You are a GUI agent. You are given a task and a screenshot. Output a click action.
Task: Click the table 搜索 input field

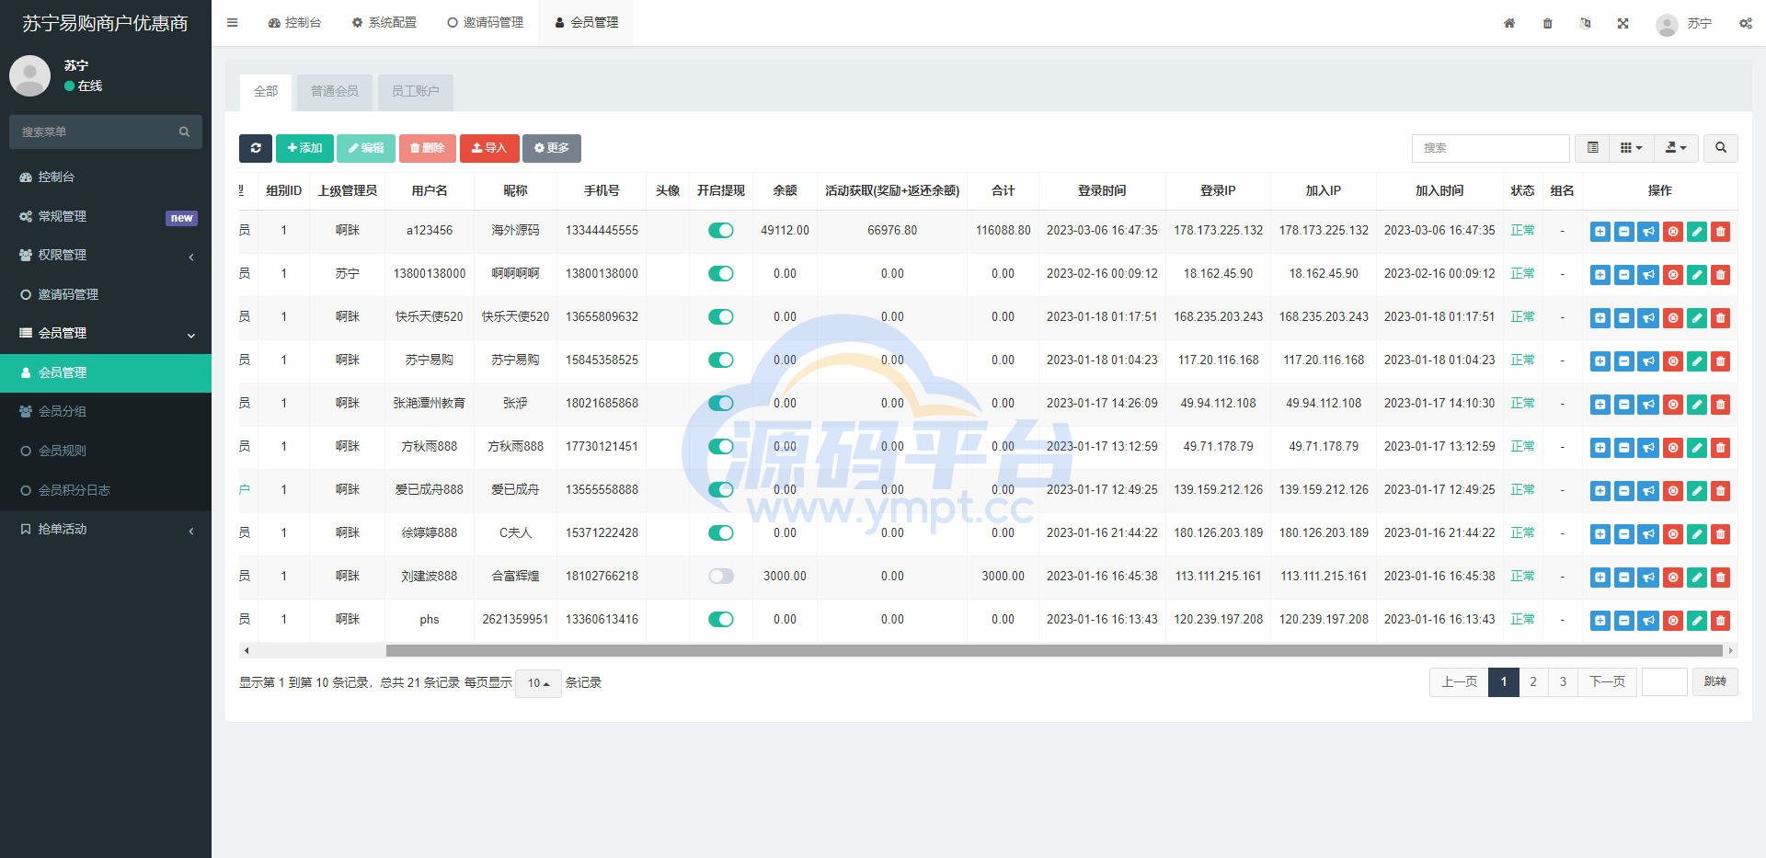tap(1490, 148)
